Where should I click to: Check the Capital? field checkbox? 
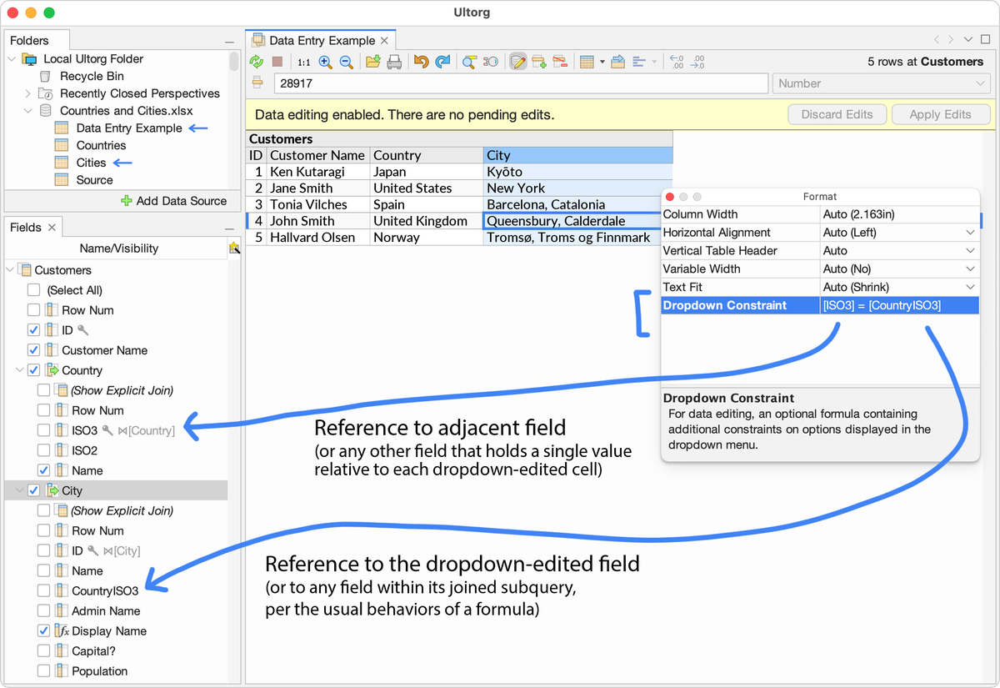[43, 650]
